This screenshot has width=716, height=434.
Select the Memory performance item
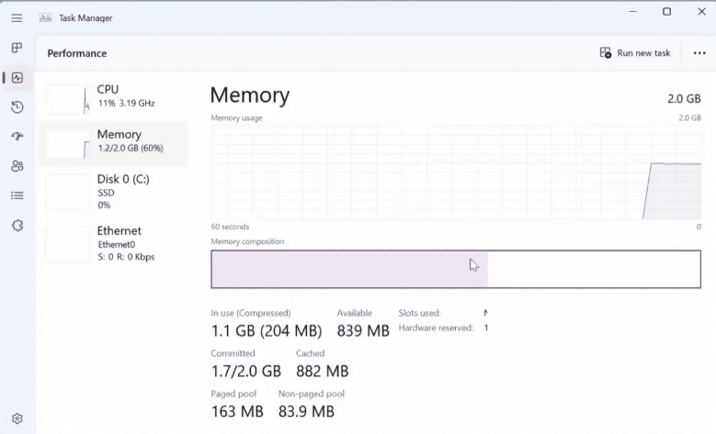tap(114, 143)
